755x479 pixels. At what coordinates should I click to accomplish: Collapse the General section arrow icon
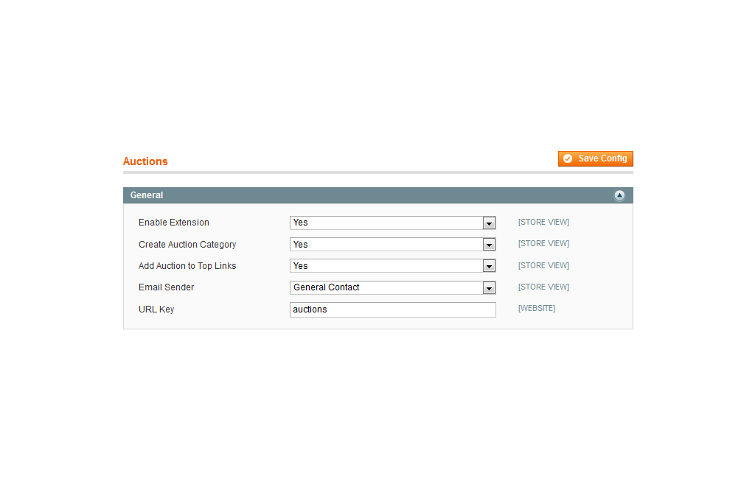point(619,195)
